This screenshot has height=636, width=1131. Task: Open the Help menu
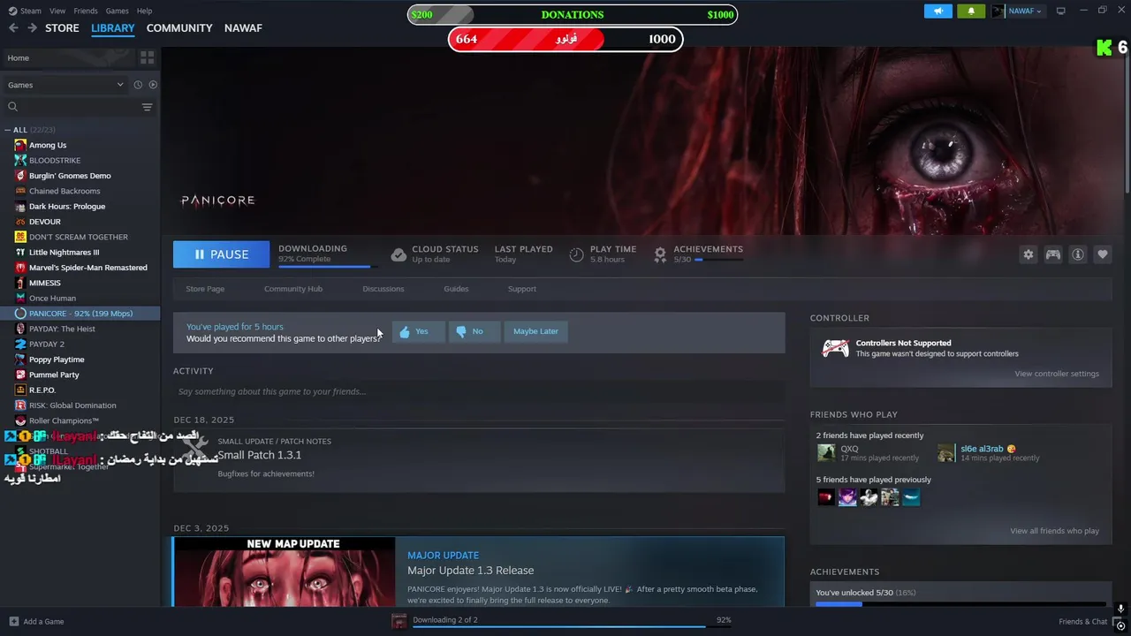coord(144,11)
